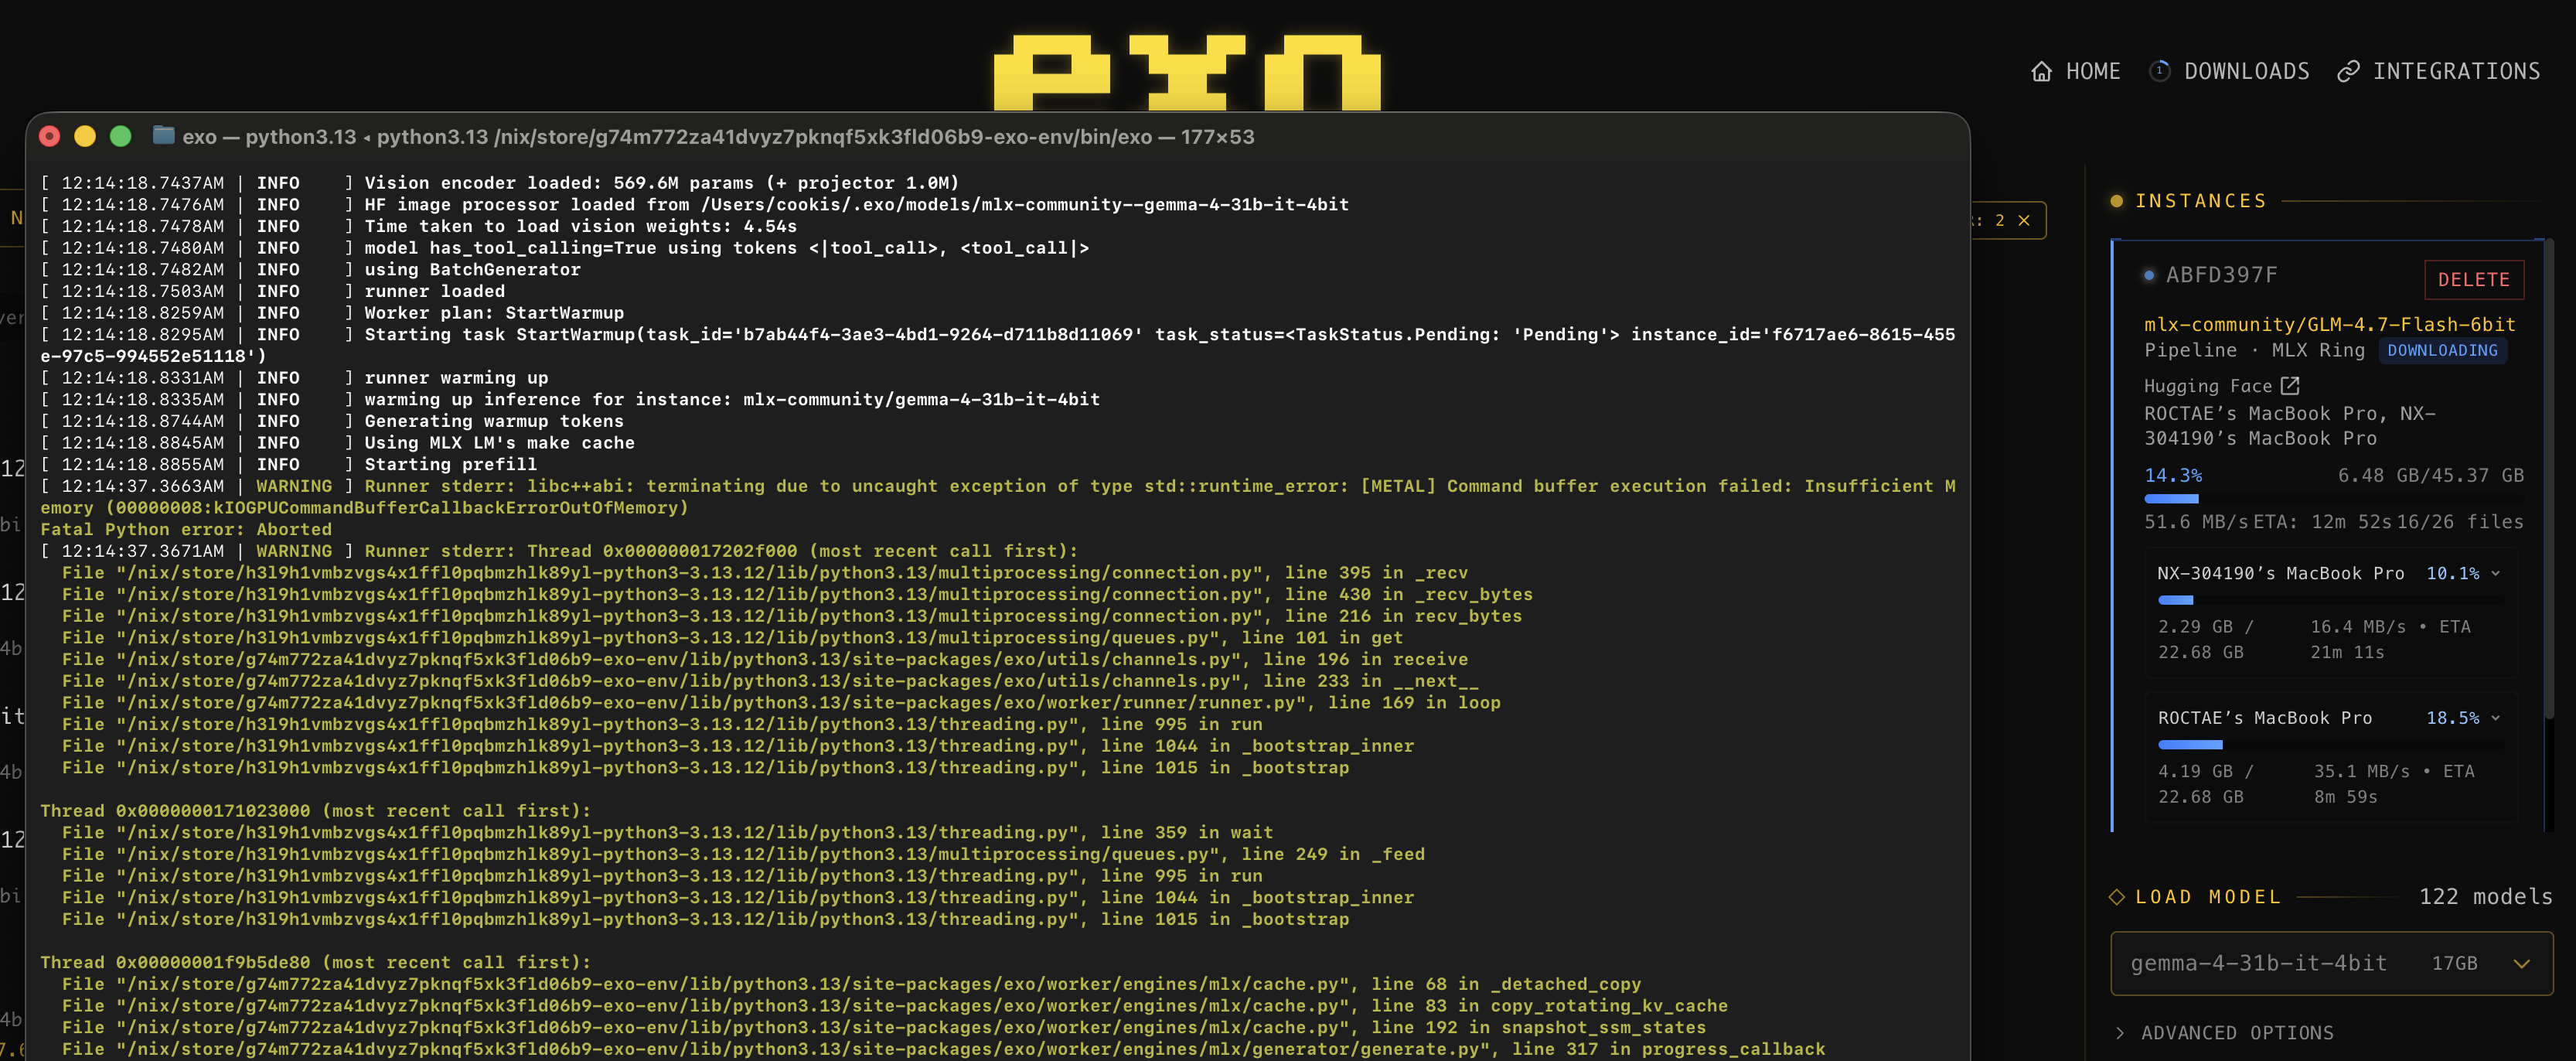
Task: Zoom the terminal window with green button
Action: 121,137
